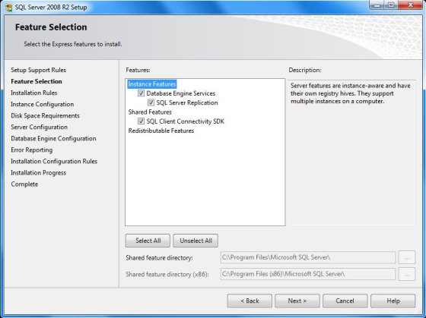Click the Complete step
The width and height of the screenshot is (426, 318).
point(24,184)
